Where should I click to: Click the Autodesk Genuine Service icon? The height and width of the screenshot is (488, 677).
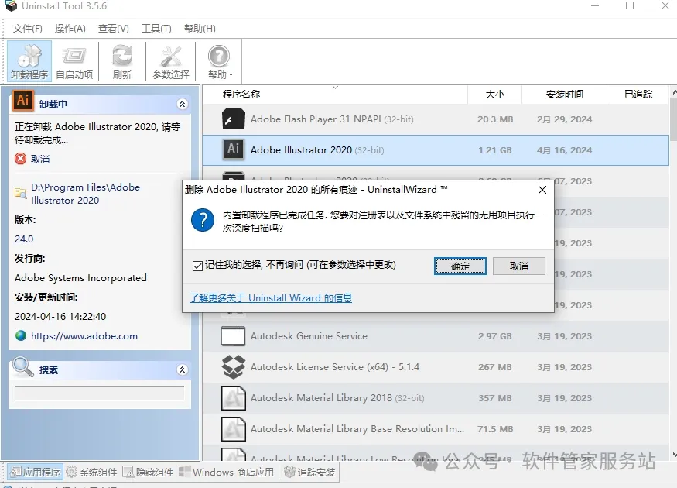(x=233, y=336)
